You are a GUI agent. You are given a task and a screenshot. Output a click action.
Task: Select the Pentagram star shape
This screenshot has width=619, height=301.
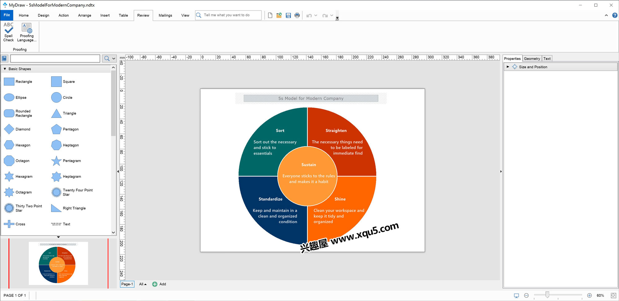(x=66, y=161)
